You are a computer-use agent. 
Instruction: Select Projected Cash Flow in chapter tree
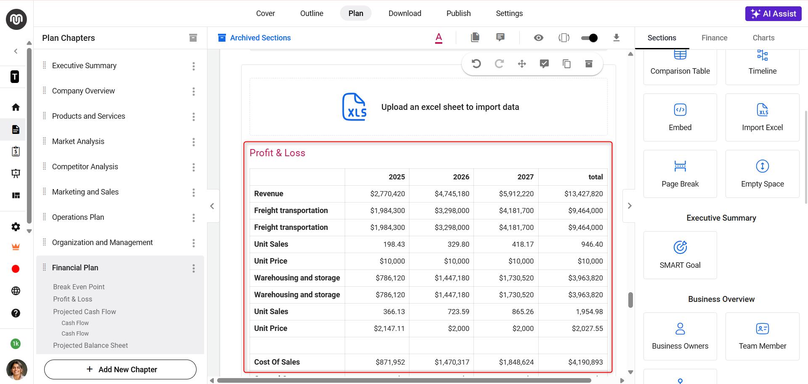coord(85,312)
